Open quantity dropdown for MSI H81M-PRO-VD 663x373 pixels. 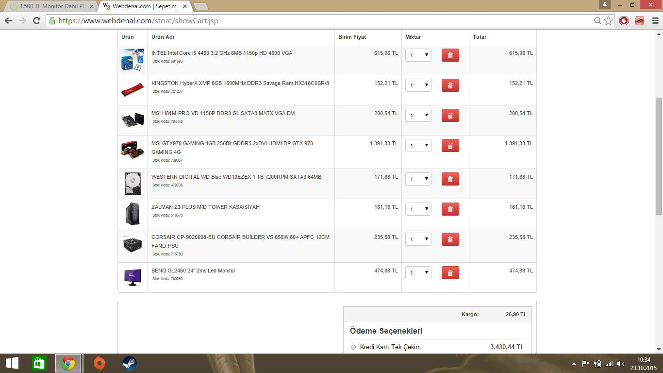click(418, 116)
